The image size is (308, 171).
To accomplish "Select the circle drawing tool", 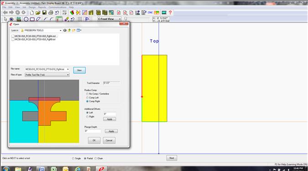I will point(26,19).
